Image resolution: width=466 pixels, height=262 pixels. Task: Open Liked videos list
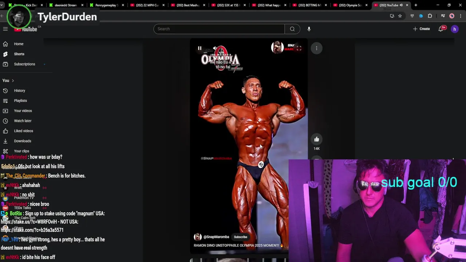[23, 131]
